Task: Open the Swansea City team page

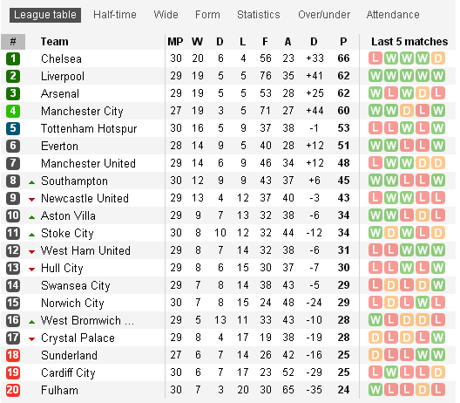Action: (x=76, y=285)
